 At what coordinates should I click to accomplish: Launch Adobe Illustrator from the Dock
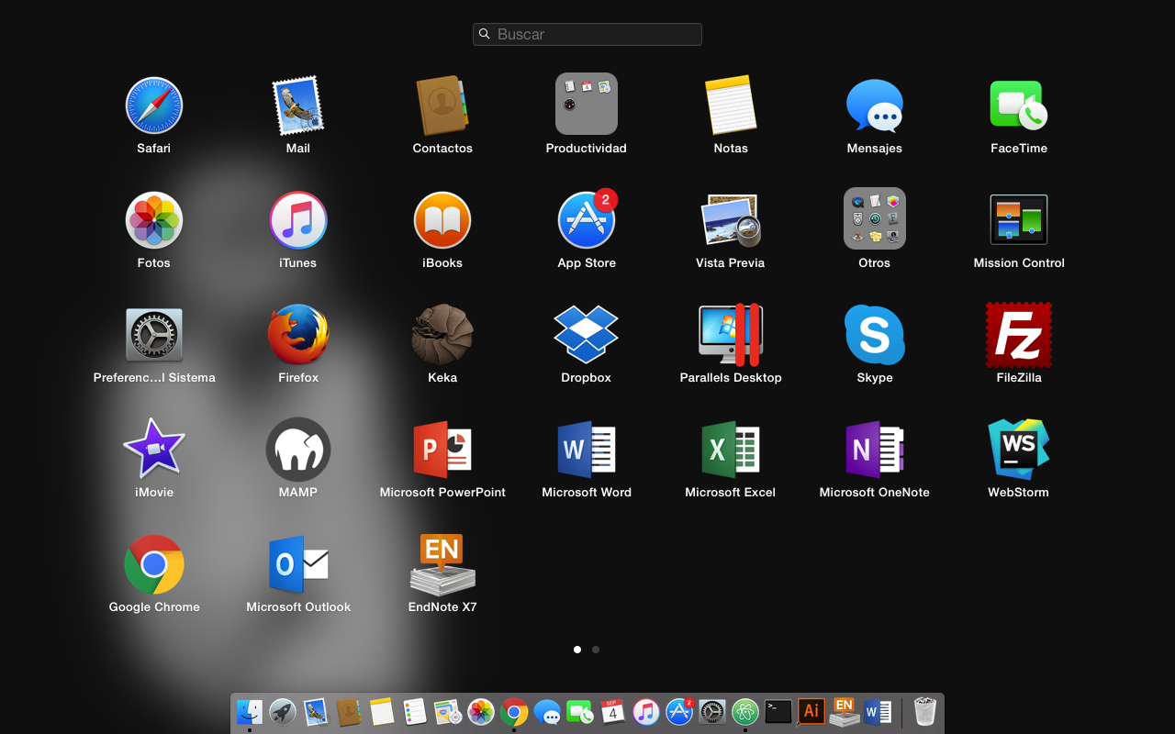click(811, 712)
